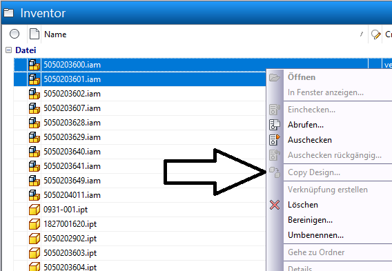392x271 pixels.
Task: Select assembly file 5050203629.iam
Action: [x=72, y=137]
